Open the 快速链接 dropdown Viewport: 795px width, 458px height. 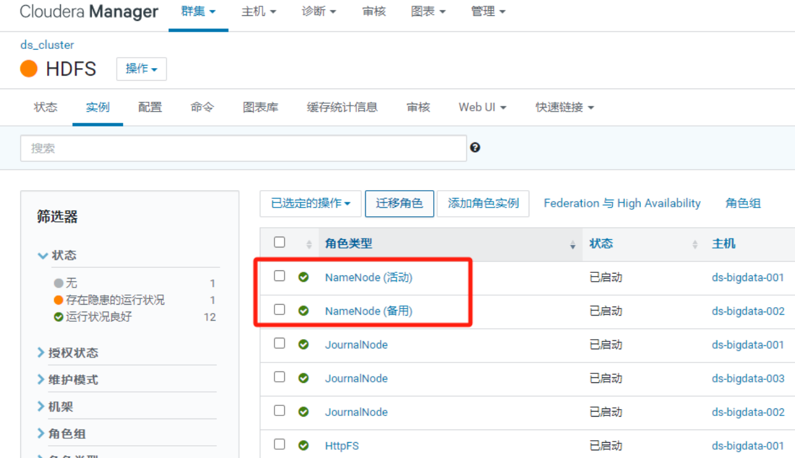click(564, 108)
